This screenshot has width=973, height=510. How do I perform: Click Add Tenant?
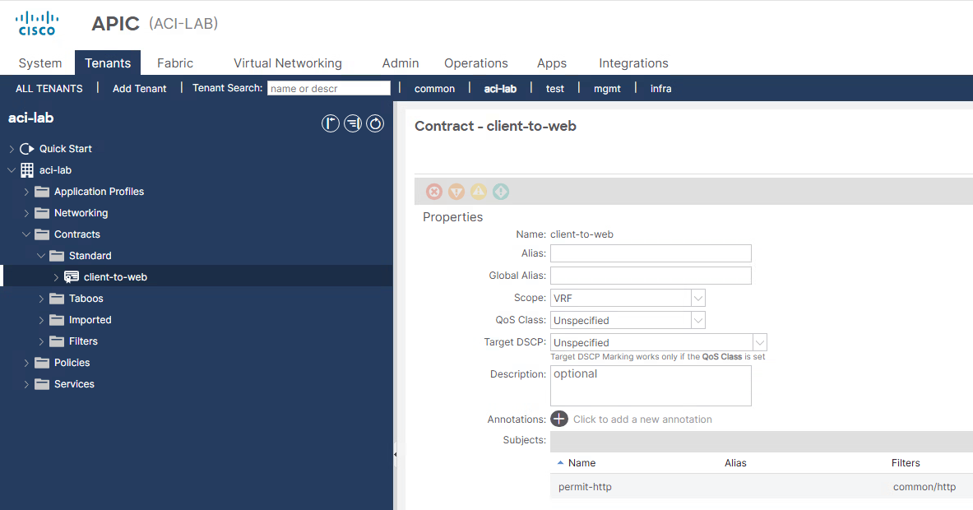(x=140, y=89)
